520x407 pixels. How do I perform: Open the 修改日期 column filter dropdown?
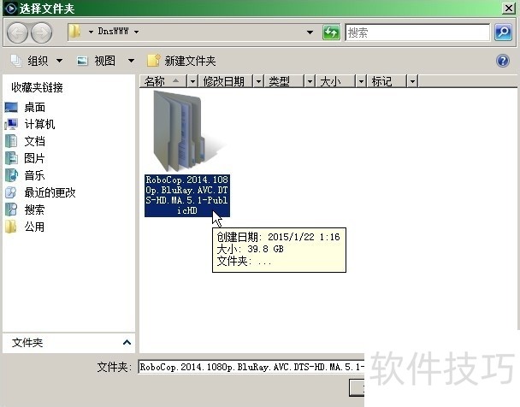(258, 81)
